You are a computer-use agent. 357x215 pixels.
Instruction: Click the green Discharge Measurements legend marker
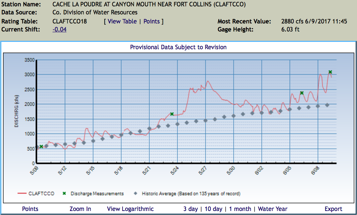[65, 194]
